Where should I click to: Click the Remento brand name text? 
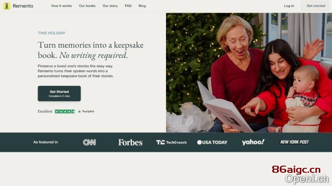tap(23, 6)
